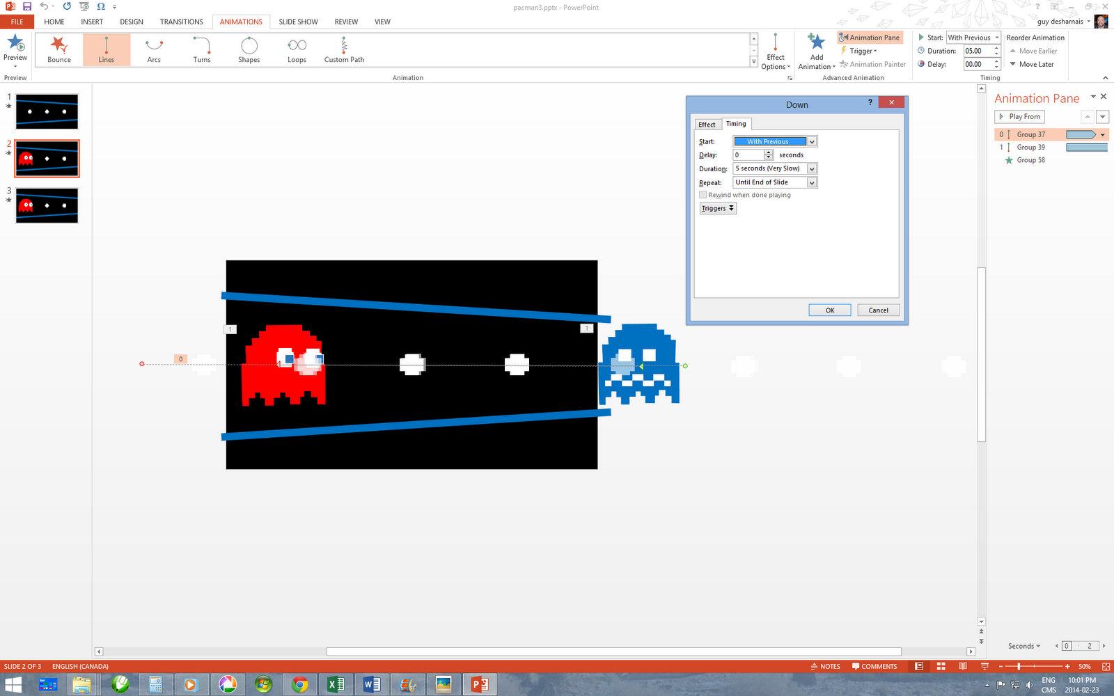The width and height of the screenshot is (1114, 696).
Task: Open the Duration dropdown in Down dialog
Action: [x=812, y=168]
